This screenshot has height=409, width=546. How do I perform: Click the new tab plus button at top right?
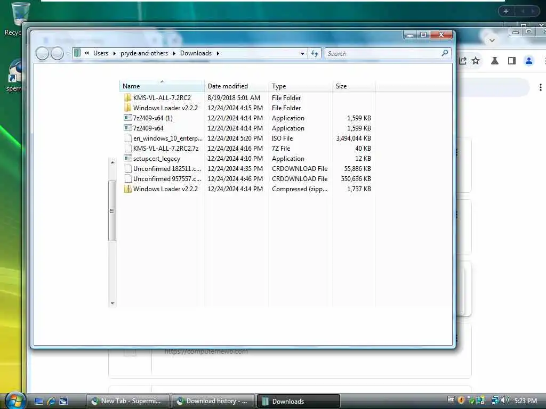click(x=506, y=11)
